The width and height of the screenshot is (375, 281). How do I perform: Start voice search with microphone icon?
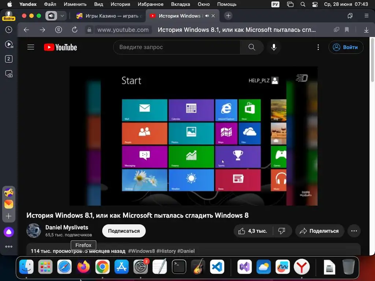click(274, 47)
